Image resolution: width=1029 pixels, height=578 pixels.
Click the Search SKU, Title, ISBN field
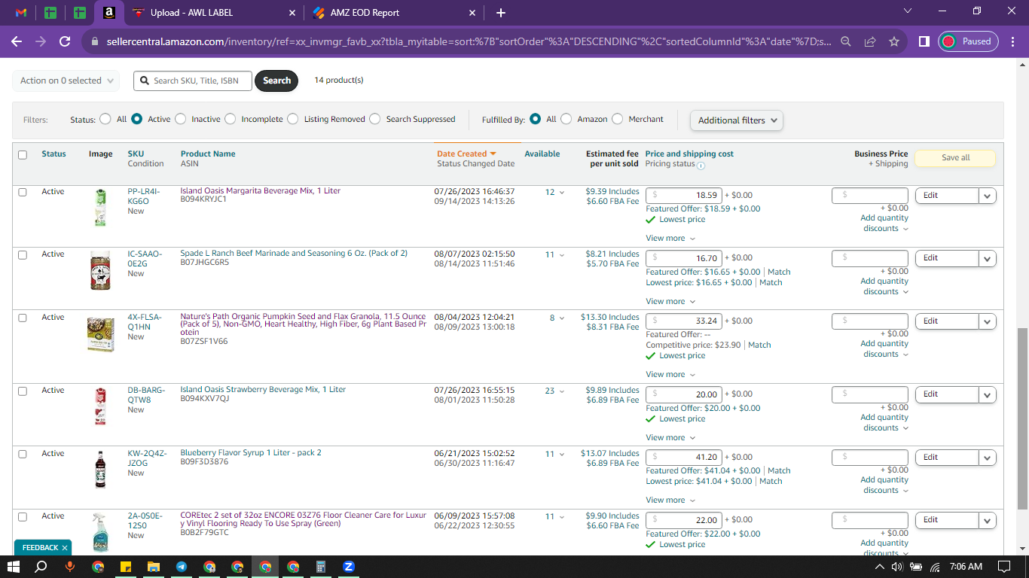click(x=193, y=81)
